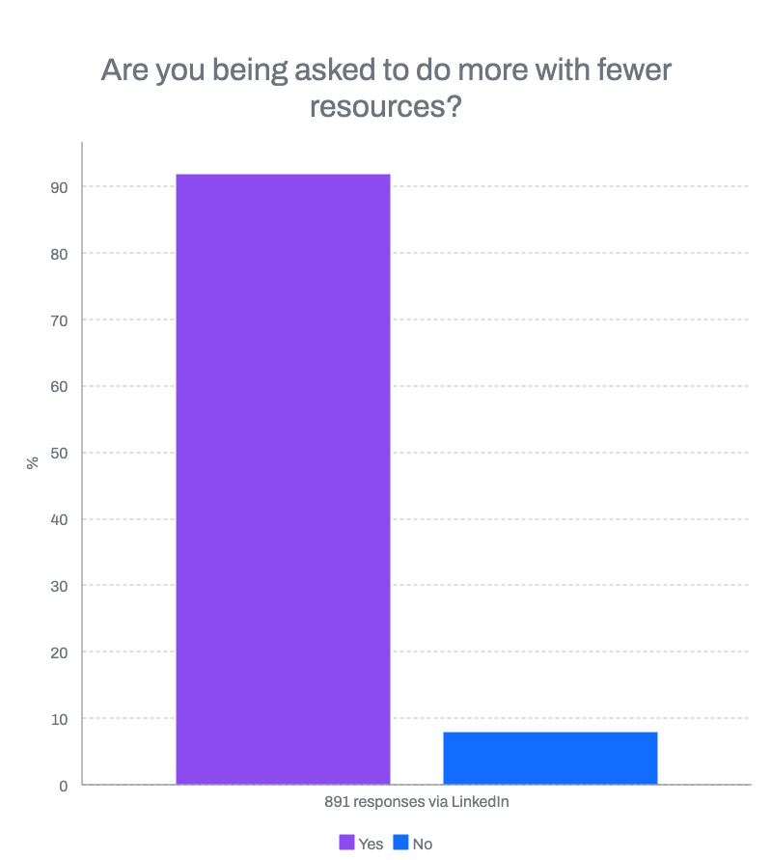Click the blue No bar
This screenshot has height=860, width=771.
(550, 758)
